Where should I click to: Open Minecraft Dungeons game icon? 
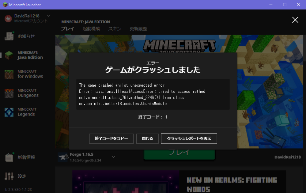9,93
